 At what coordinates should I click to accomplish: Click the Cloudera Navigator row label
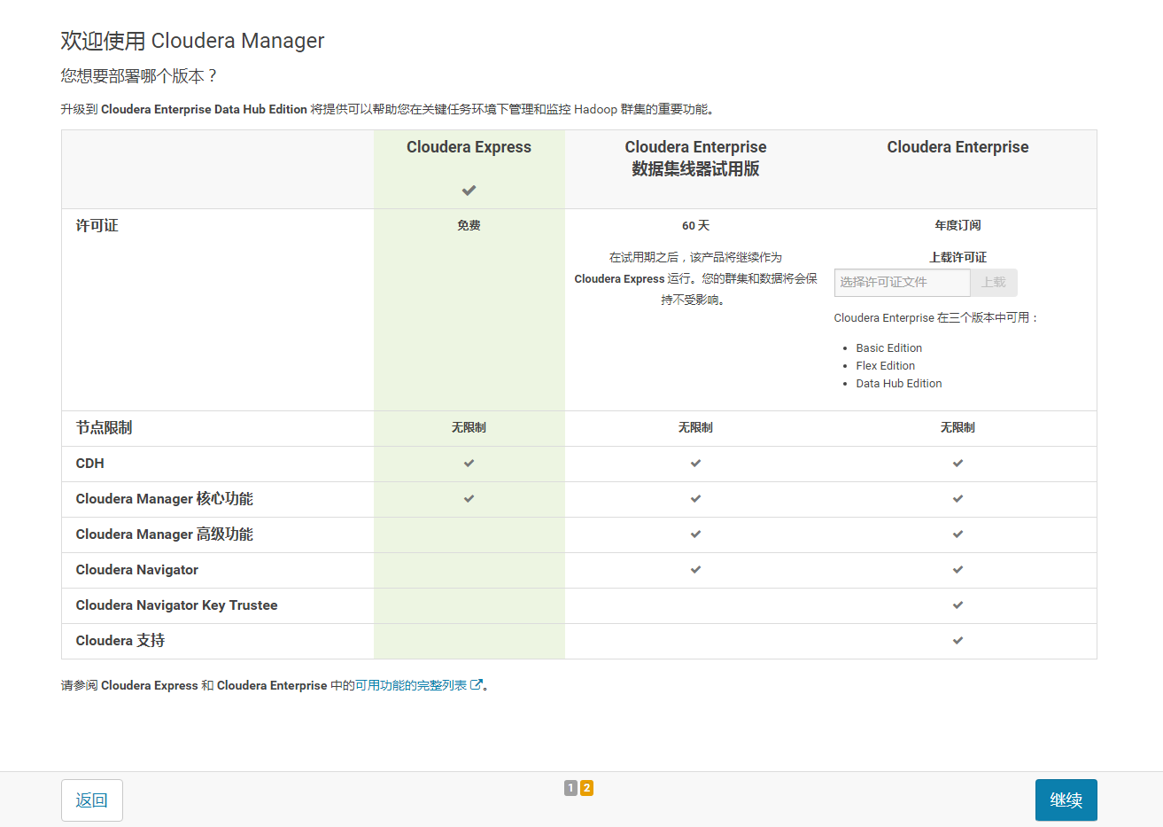(136, 570)
